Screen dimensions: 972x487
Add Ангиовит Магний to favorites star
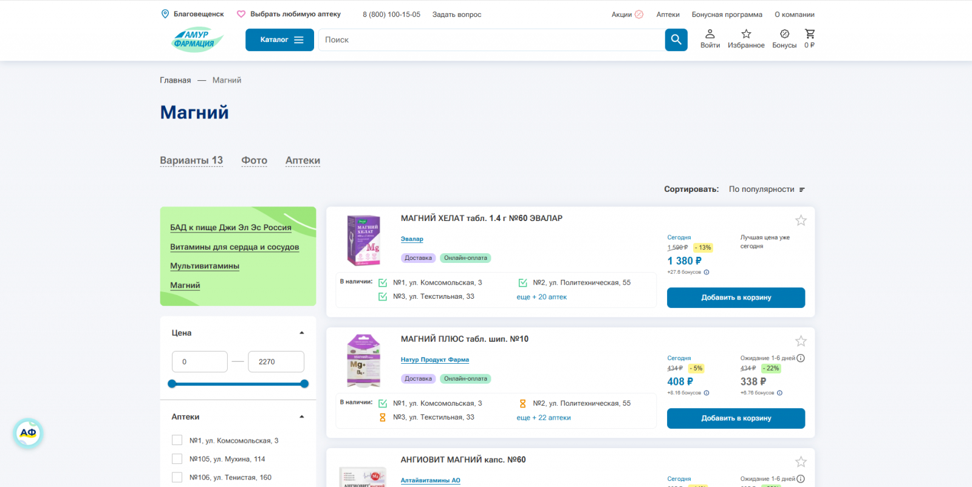[801, 462]
